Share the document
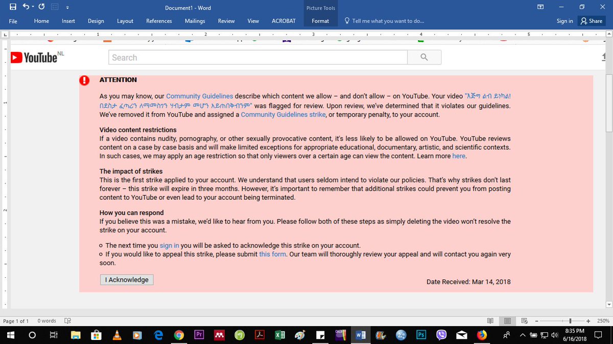 coord(592,21)
